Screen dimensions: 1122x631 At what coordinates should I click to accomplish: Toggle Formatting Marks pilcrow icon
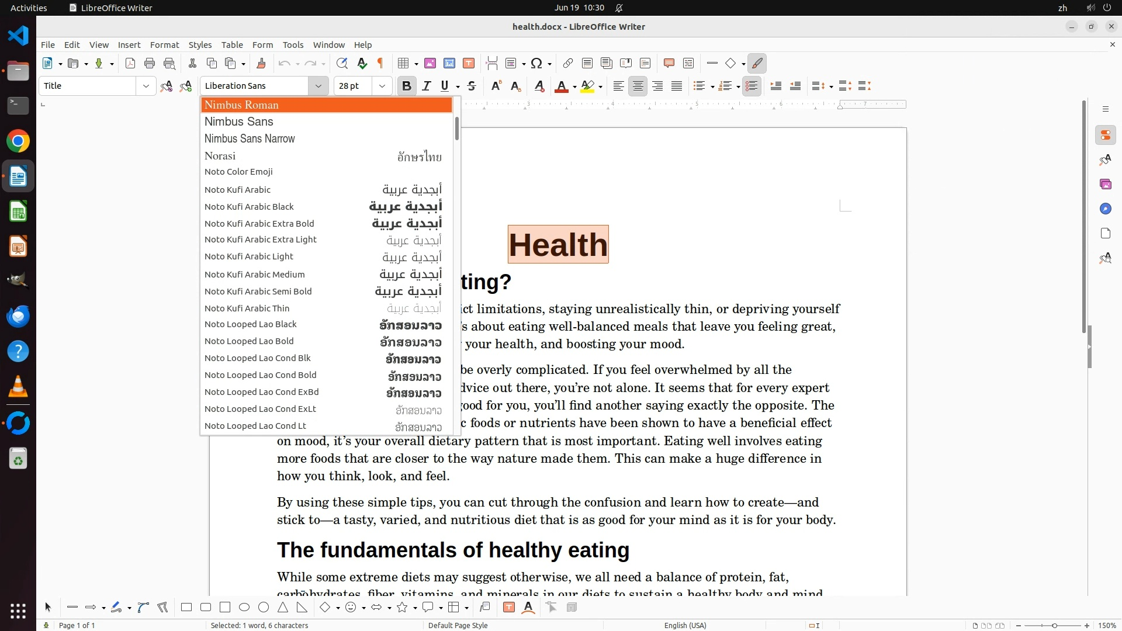[x=380, y=64]
